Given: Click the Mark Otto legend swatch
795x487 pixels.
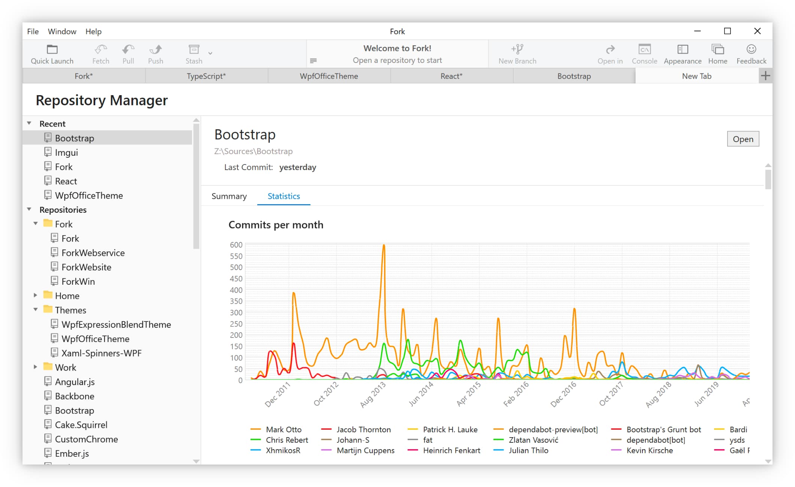Looking at the screenshot, I should [x=256, y=429].
